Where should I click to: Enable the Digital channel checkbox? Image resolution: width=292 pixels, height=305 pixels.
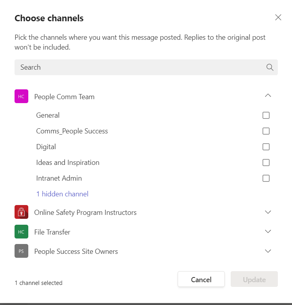(266, 147)
